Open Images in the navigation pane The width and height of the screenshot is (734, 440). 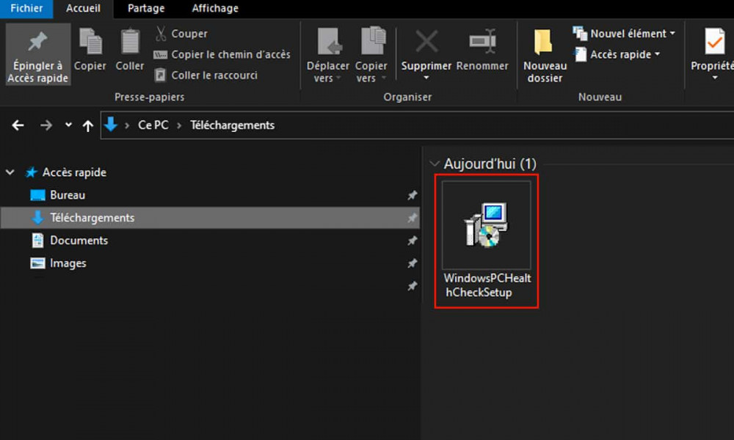[68, 263]
